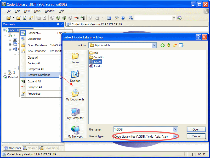Image resolution: width=210 pixels, height=158 pixels.
Task: Click the Close Database folder toolbar icon
Action: click(x=19, y=18)
